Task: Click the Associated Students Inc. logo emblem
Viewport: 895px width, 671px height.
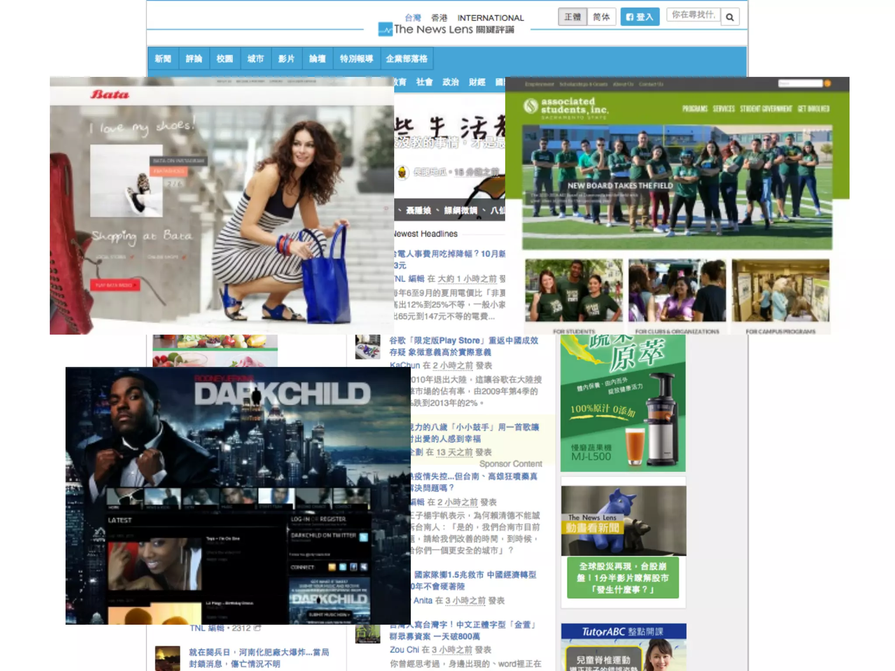Action: click(531, 106)
